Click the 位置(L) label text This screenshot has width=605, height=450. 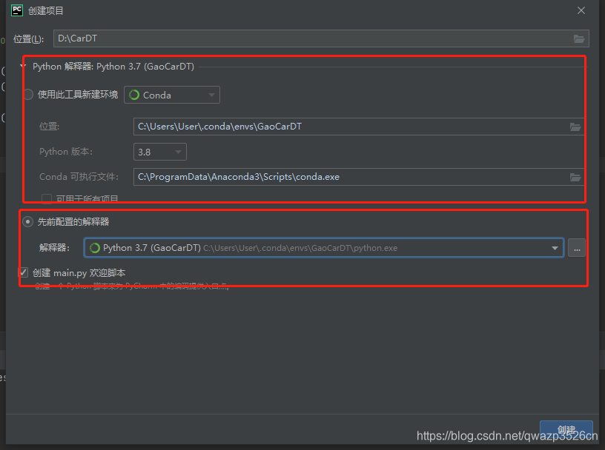(29, 39)
